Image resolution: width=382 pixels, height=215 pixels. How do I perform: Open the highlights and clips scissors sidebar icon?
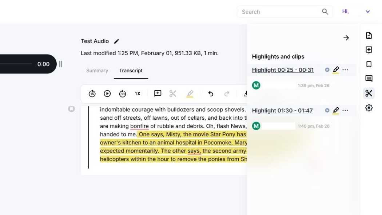tap(369, 93)
